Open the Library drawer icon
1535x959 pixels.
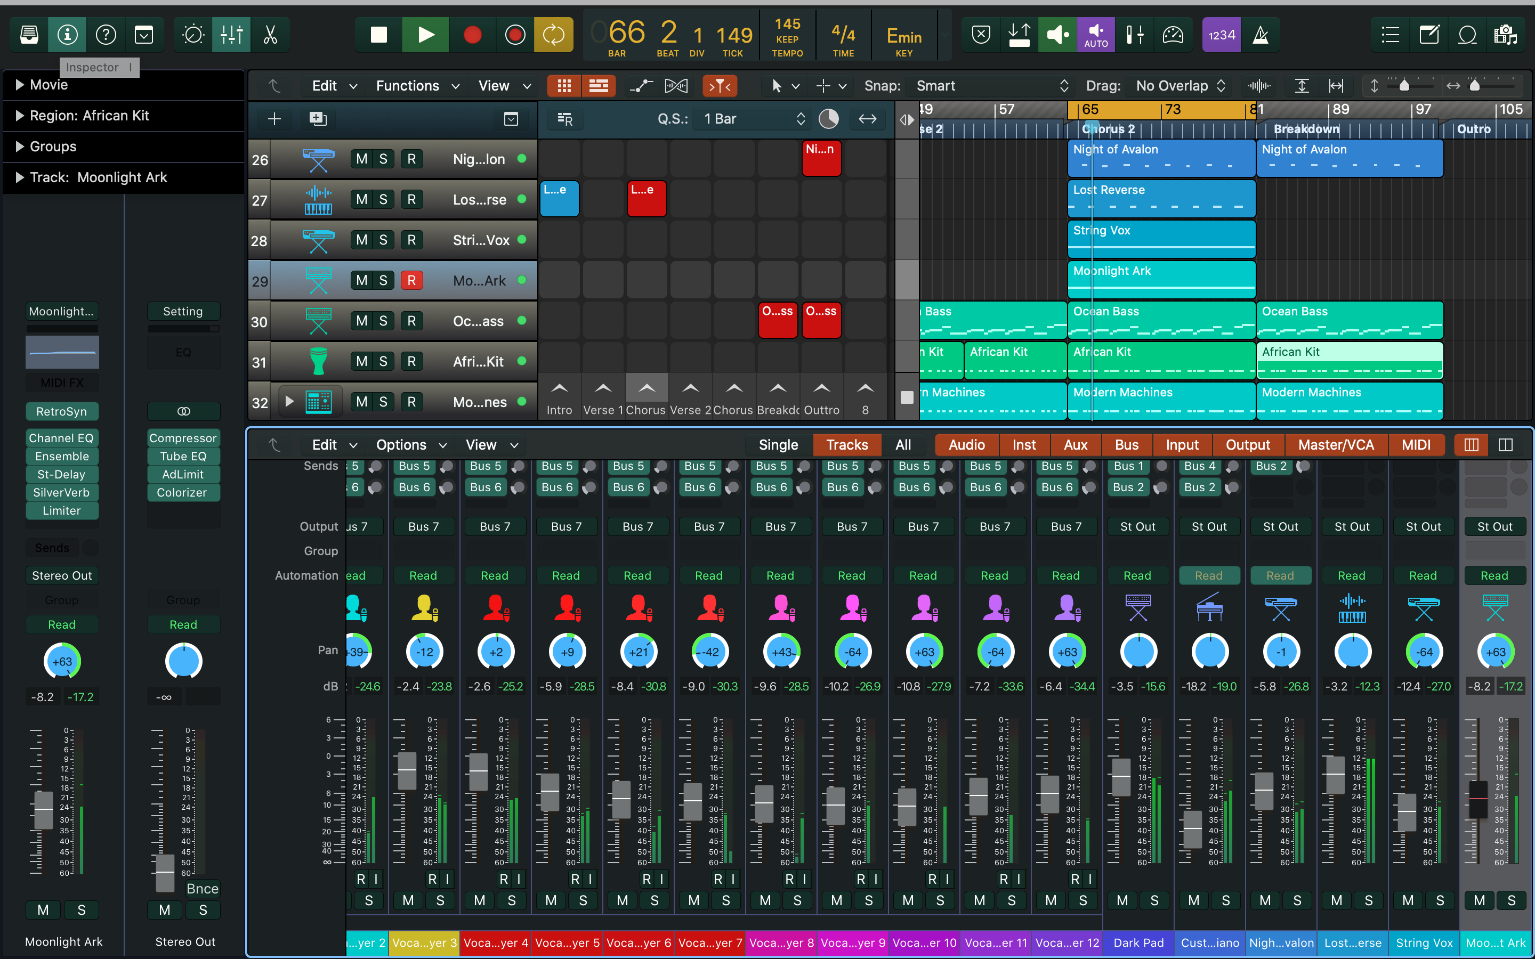pyautogui.click(x=29, y=35)
